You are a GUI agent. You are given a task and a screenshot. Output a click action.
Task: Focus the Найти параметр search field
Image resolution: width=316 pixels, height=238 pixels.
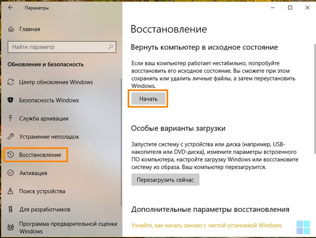point(59,47)
